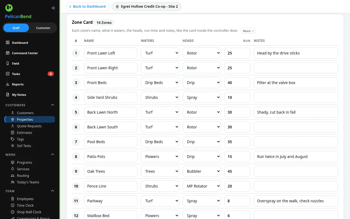350x219 pixels.
Task: Open Programs under Work
Action: 30,163
